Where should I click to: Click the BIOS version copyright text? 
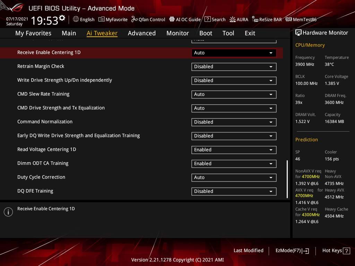click(177, 260)
